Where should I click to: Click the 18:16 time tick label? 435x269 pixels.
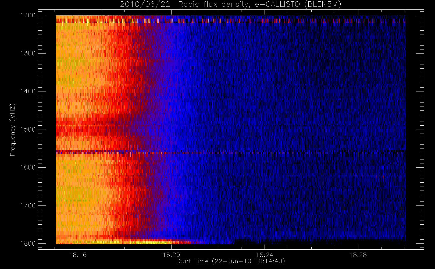78,255
